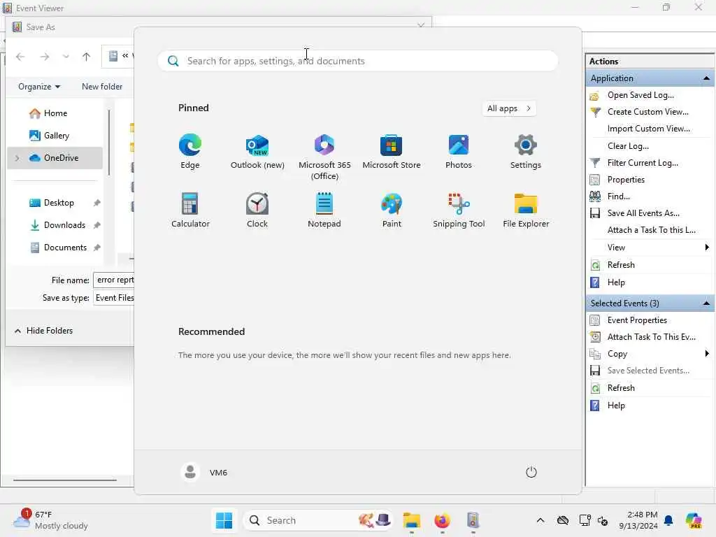This screenshot has height=537, width=716.
Task: Launch Outlook (new) from Start menu
Action: click(x=257, y=152)
